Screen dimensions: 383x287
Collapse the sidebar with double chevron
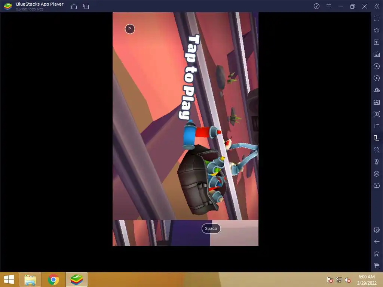click(377, 6)
